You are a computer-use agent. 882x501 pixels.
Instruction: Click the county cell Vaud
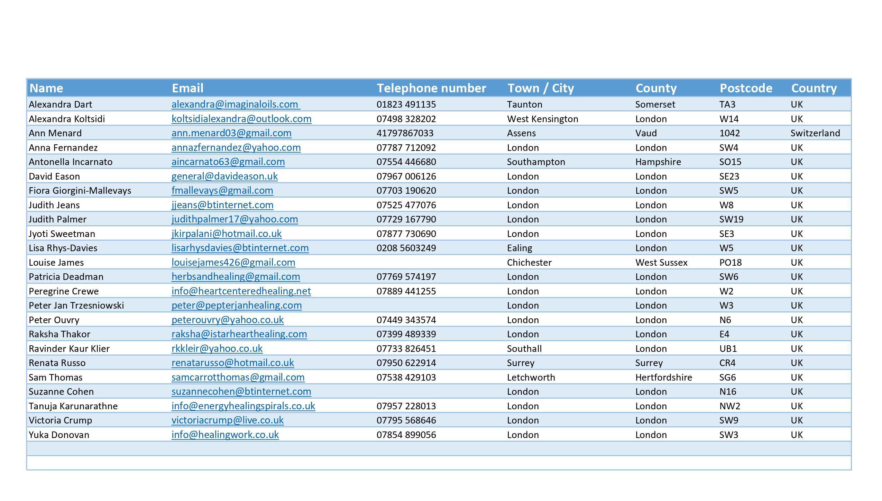646,133
